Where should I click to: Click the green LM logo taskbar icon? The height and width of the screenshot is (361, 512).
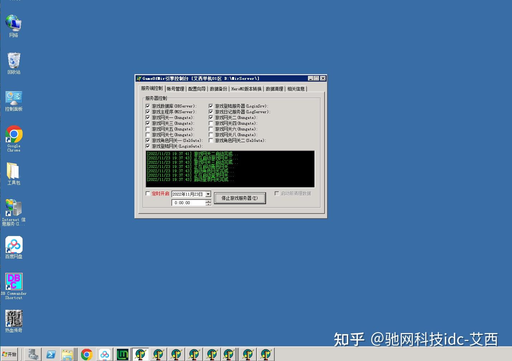pos(123,355)
